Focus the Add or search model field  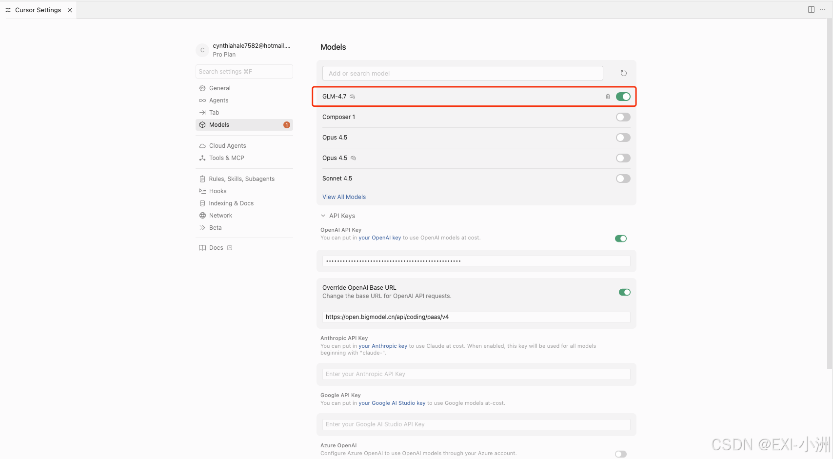(462, 73)
